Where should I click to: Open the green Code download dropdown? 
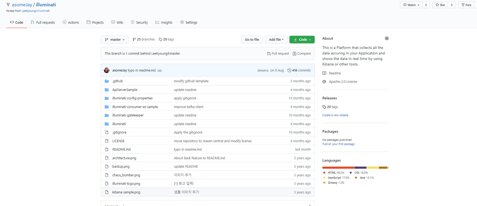(302, 39)
